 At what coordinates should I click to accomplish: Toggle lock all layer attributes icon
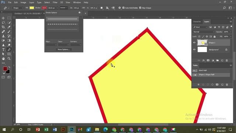215,37
